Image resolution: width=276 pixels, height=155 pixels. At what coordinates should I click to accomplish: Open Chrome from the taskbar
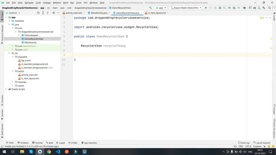click(x=49, y=152)
